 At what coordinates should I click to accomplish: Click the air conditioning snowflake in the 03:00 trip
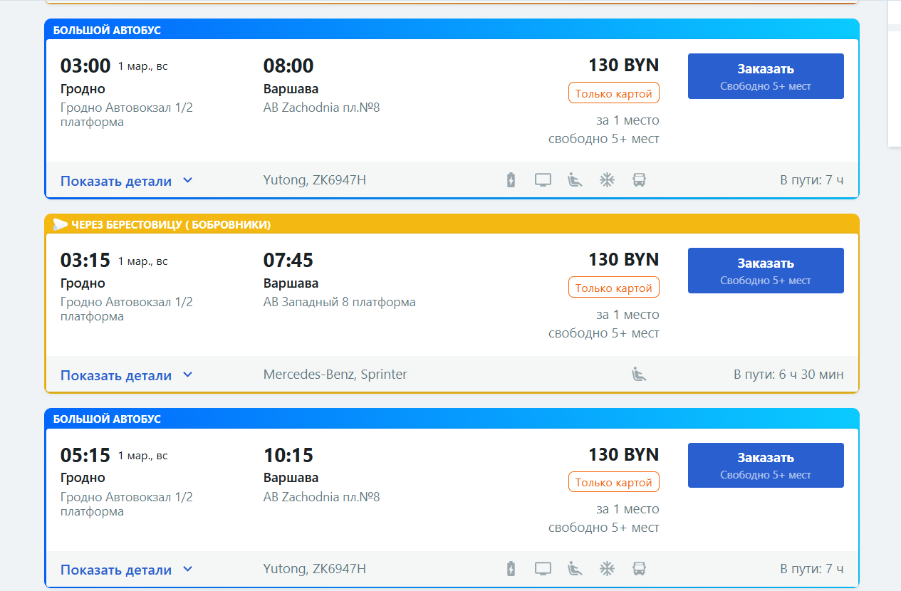(607, 180)
